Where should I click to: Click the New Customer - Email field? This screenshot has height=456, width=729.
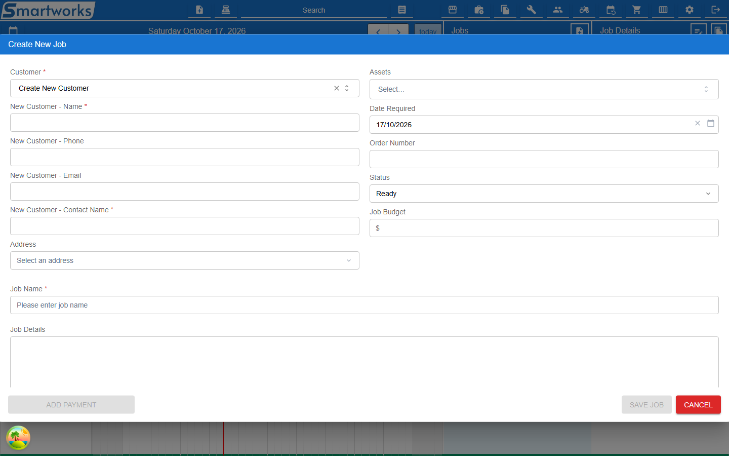(x=185, y=192)
